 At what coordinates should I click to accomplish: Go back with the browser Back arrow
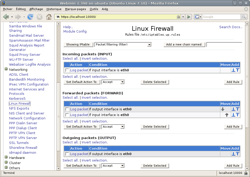[6, 17]
